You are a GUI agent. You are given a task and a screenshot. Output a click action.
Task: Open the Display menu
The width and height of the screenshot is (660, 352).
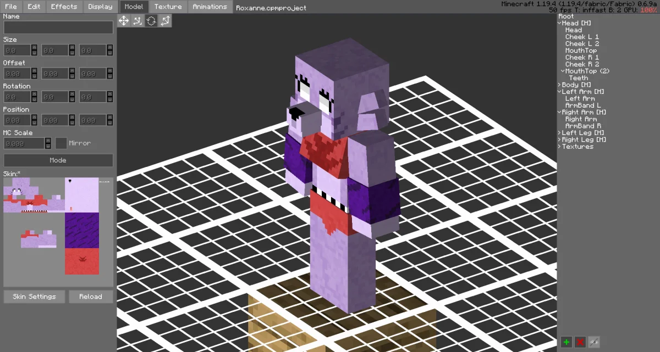100,7
